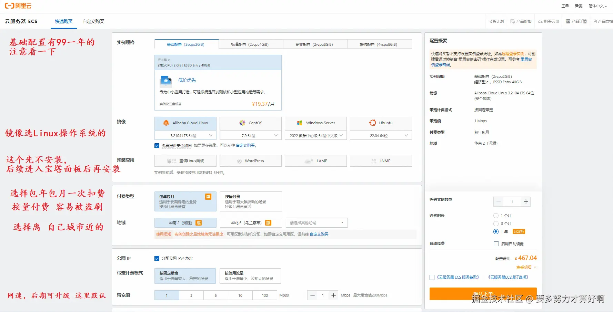Click plus icon for 购买实例数量
Screen dimensions: 613x312
(526, 202)
